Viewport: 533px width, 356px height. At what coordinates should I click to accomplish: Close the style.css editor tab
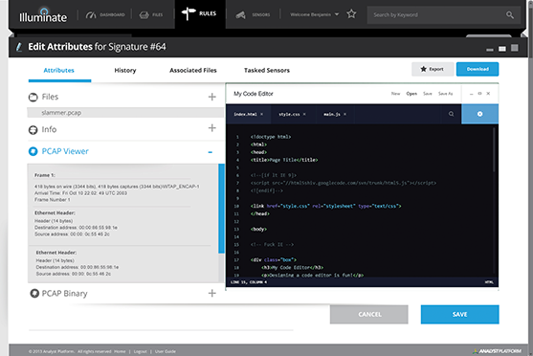pyautogui.click(x=304, y=114)
